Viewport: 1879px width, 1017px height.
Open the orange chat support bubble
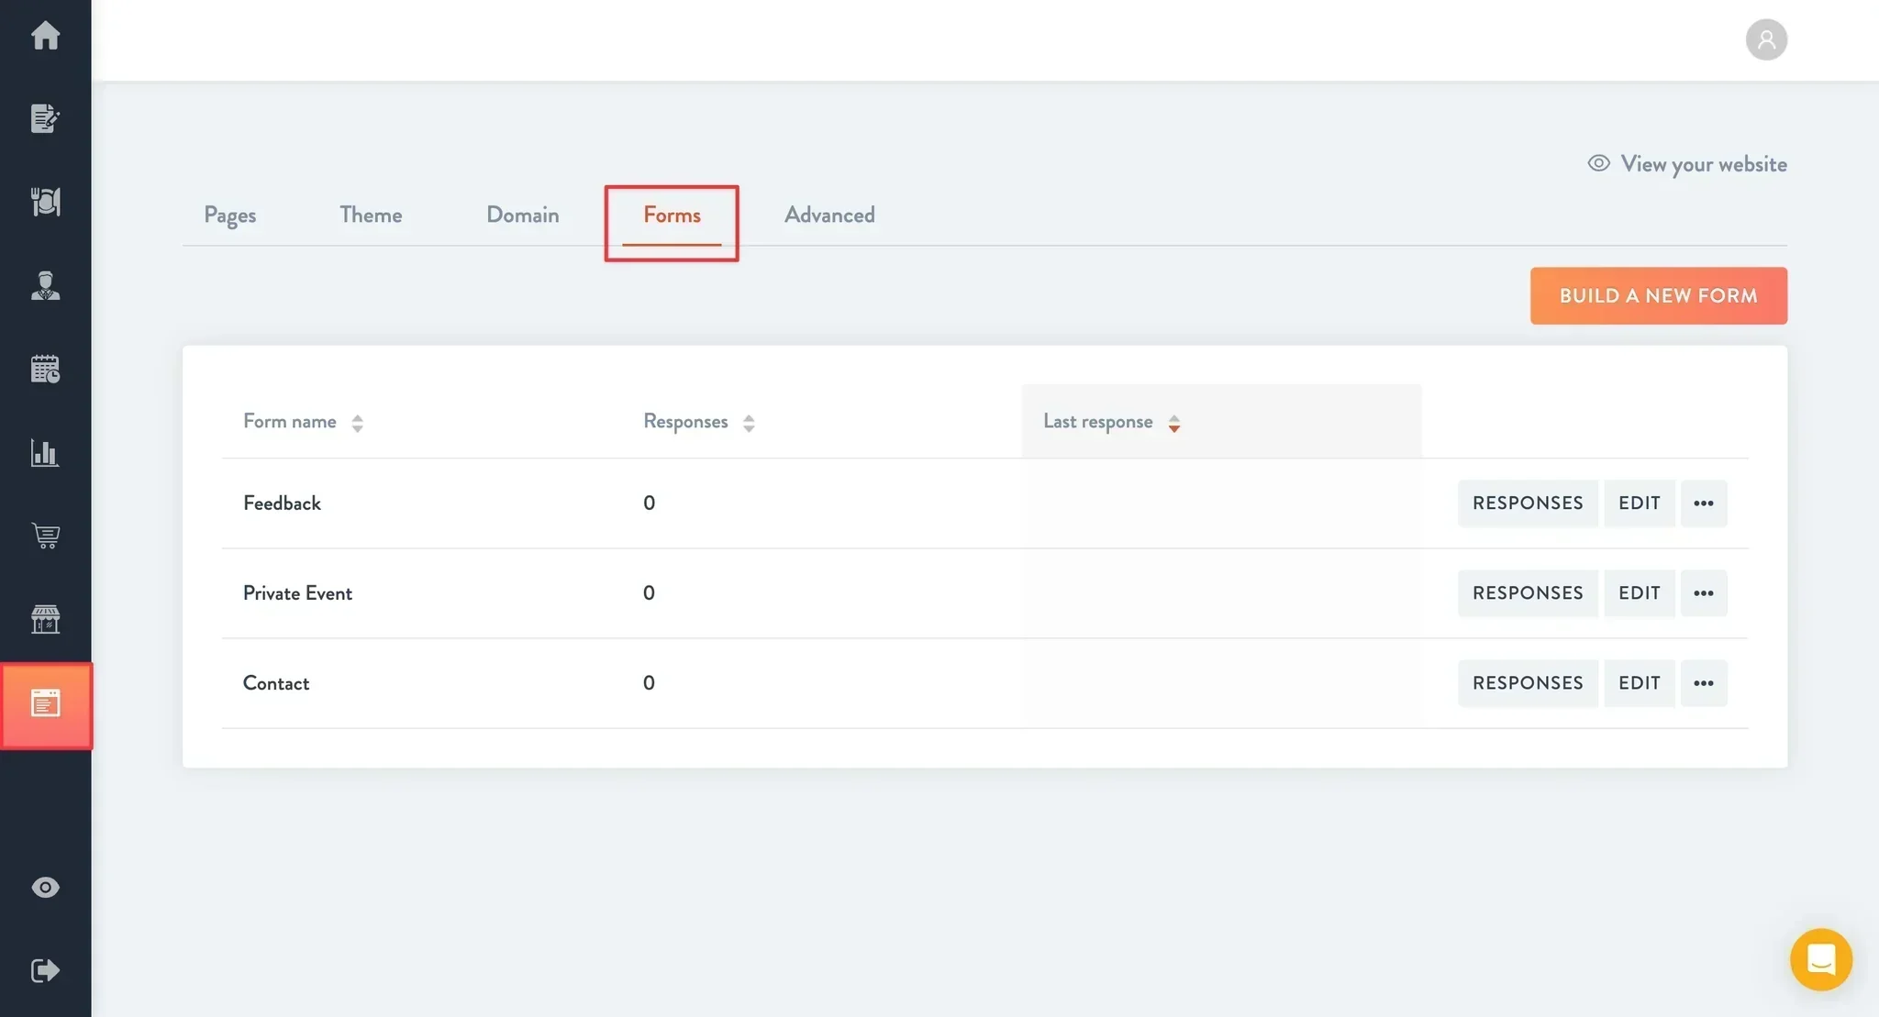coord(1820,959)
